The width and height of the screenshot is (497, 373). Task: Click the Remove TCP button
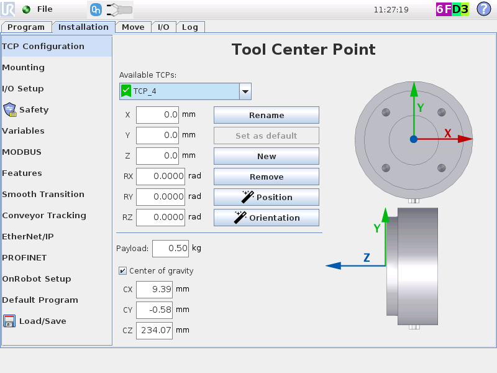pos(267,177)
